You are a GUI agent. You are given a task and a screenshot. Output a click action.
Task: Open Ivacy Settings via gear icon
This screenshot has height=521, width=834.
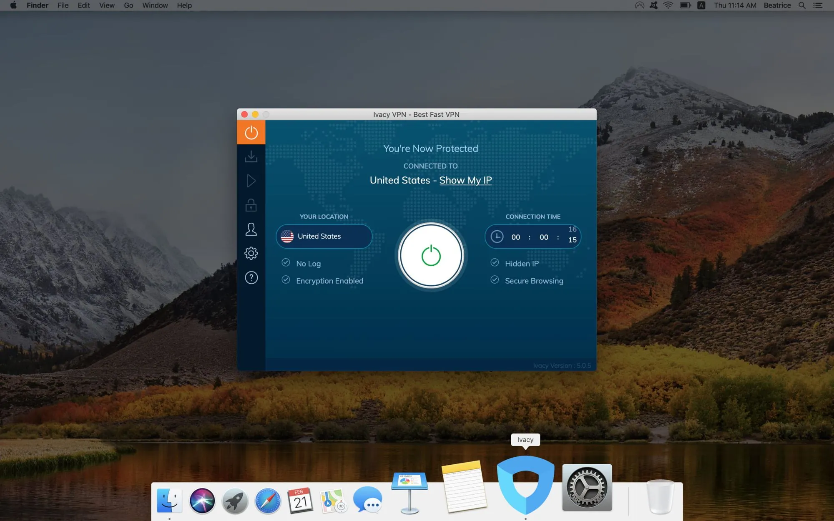251,253
